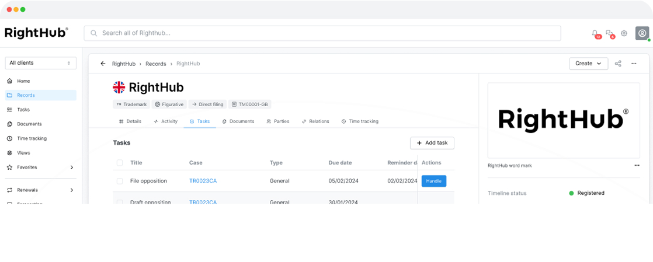653x262 pixels.
Task: Open the user profile avatar
Action: pos(642,33)
